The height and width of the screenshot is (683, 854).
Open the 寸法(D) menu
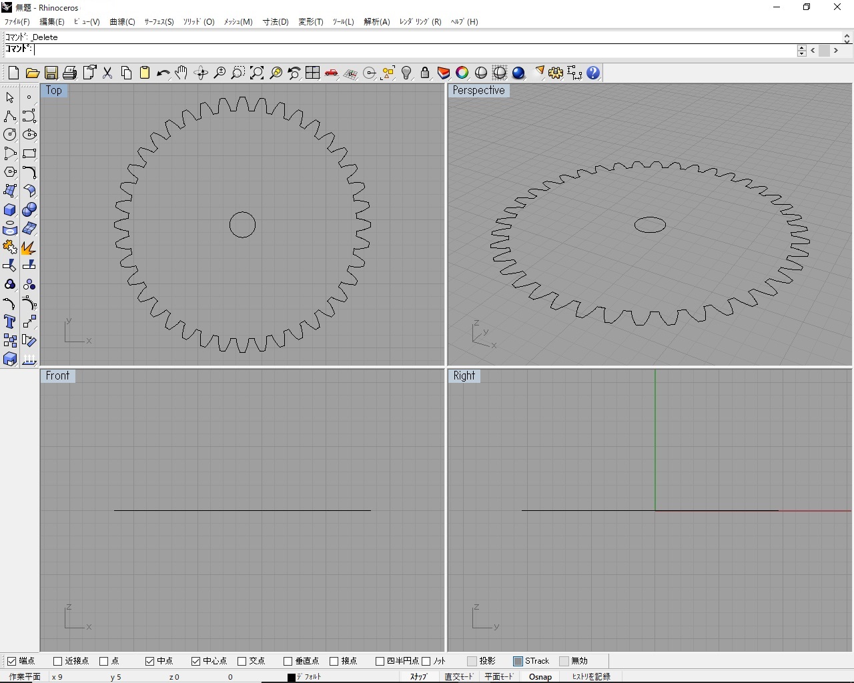pyautogui.click(x=276, y=22)
